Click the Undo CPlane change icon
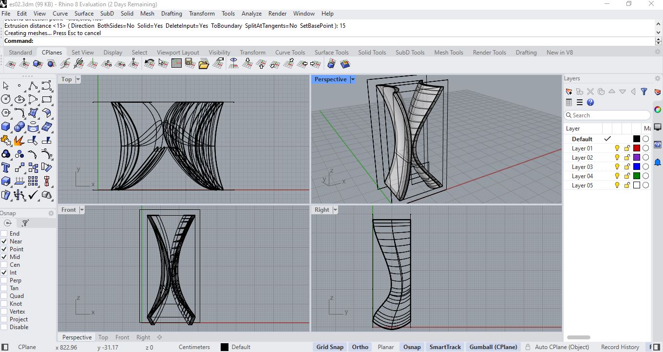This screenshot has width=663, height=352. [150, 64]
